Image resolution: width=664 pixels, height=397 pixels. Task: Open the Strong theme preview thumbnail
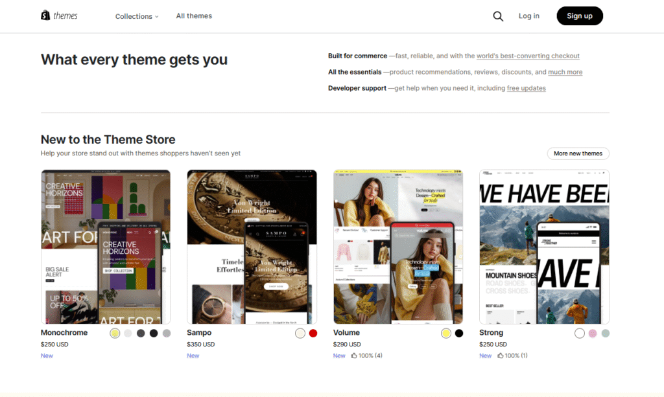pos(544,247)
